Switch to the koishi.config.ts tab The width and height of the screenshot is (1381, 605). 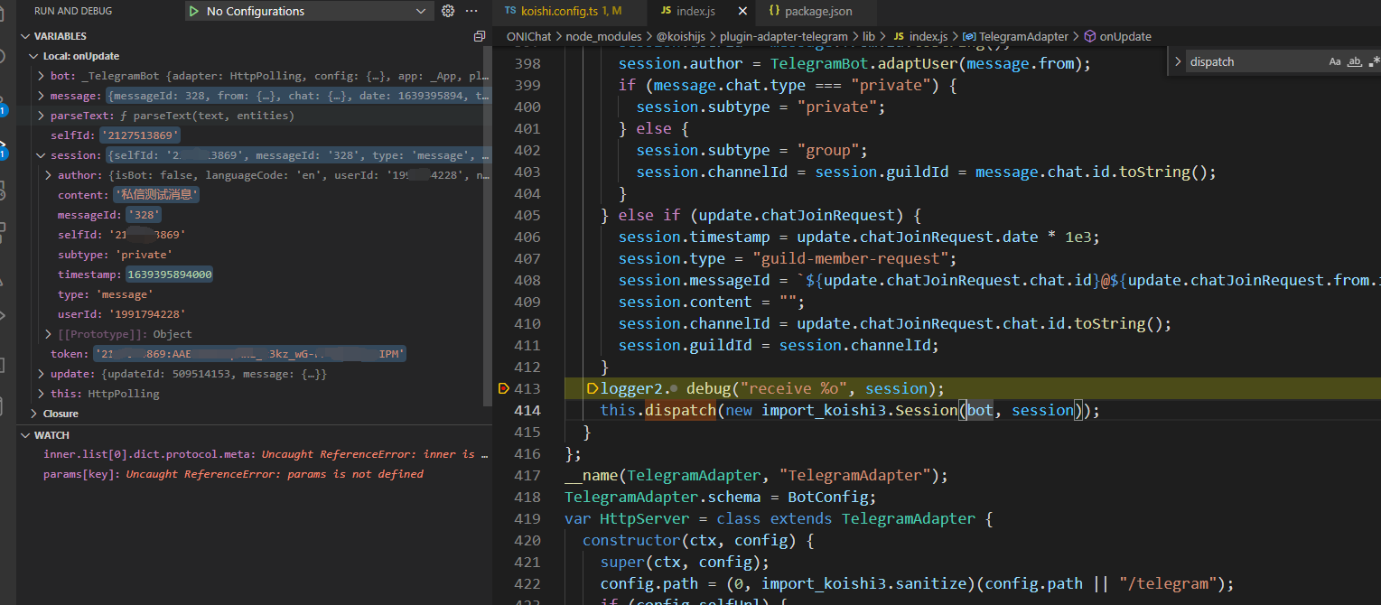(571, 11)
